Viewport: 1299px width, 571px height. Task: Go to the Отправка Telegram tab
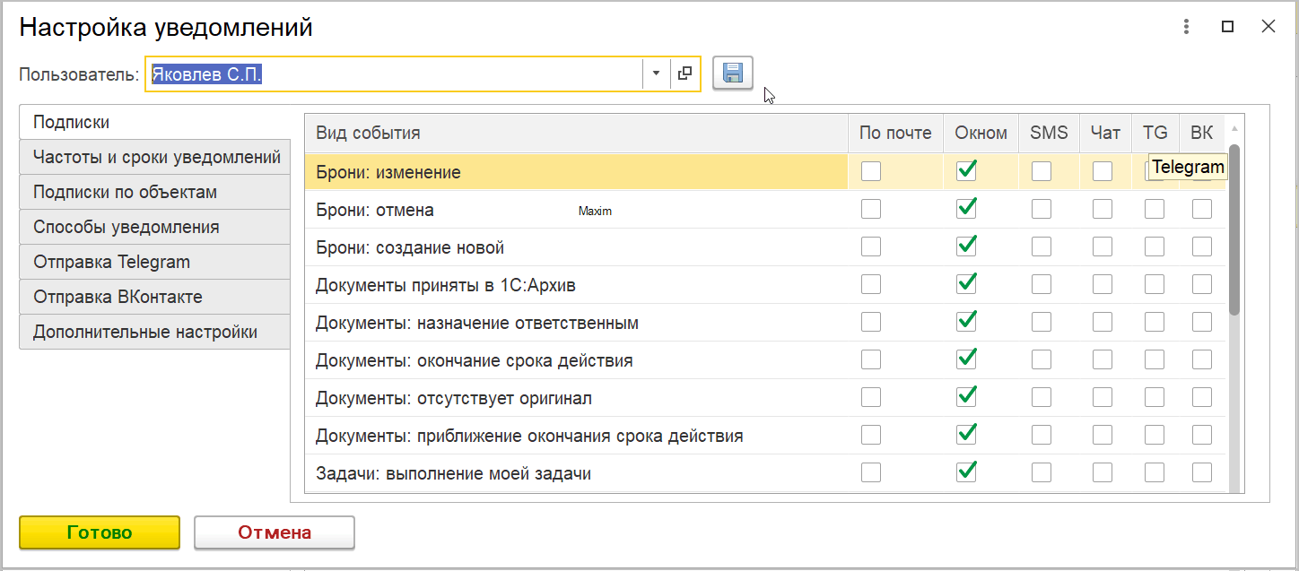coord(111,262)
